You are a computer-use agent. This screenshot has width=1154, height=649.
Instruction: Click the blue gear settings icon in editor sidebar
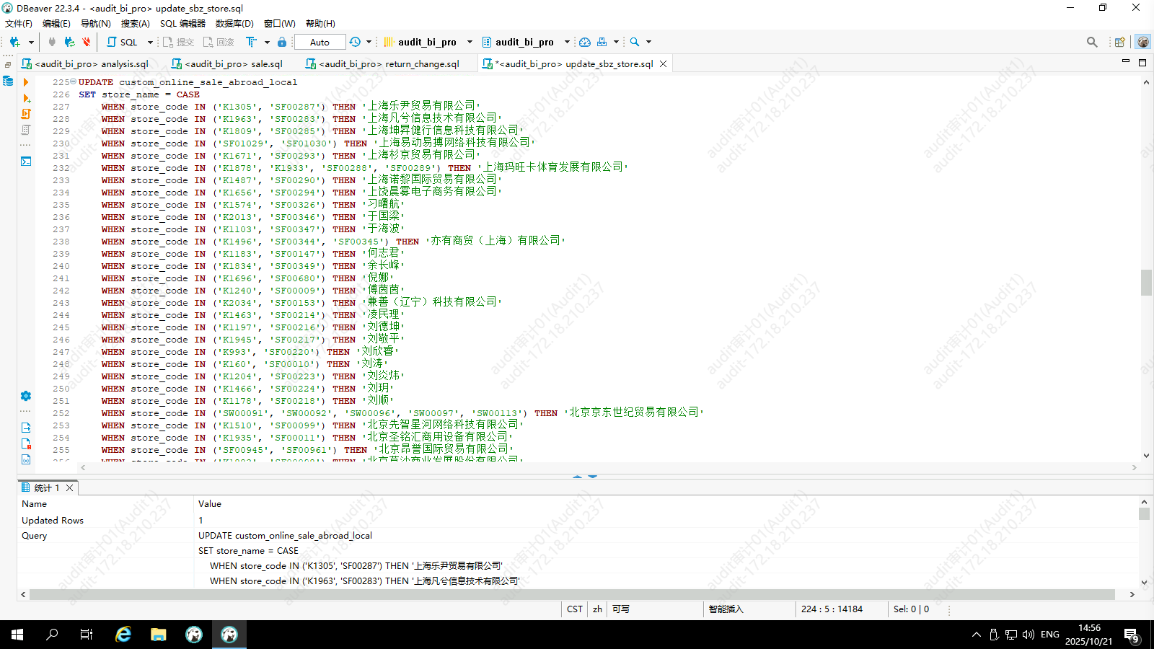(26, 396)
